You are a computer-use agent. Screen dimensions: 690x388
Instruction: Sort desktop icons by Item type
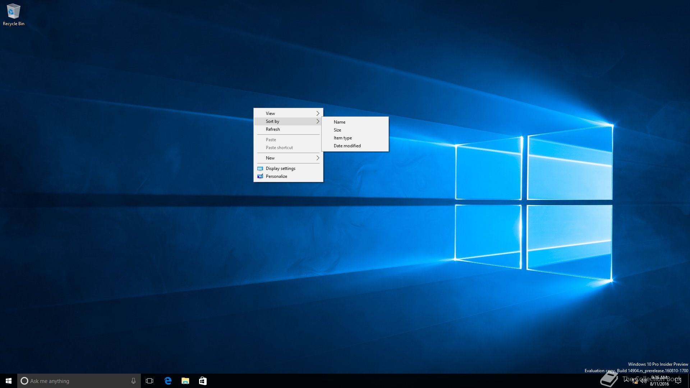pyautogui.click(x=355, y=138)
